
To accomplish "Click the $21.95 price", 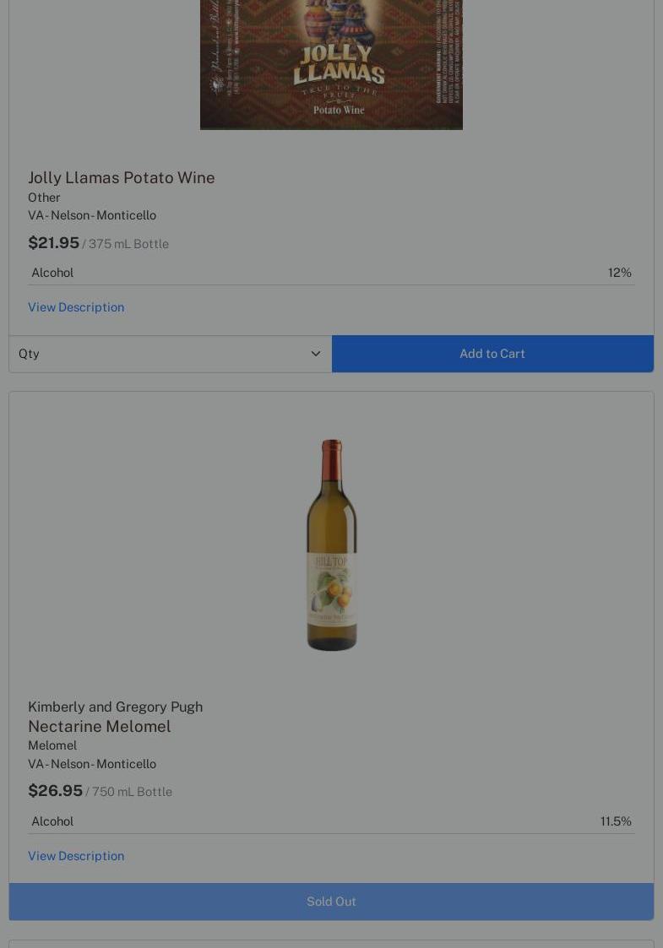I will (53, 243).
